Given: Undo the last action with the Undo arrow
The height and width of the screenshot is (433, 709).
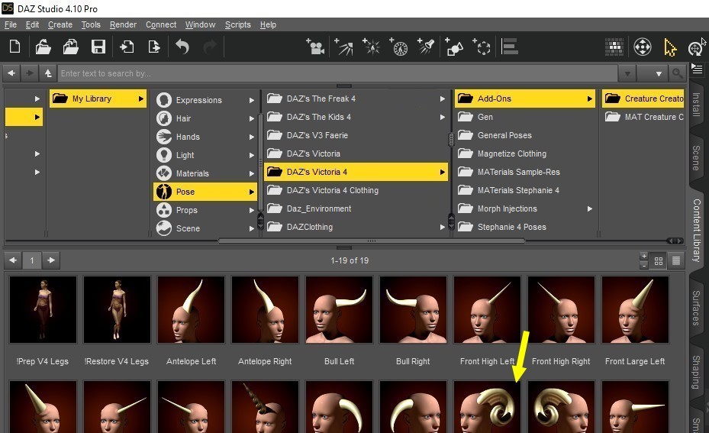Looking at the screenshot, I should [182, 47].
